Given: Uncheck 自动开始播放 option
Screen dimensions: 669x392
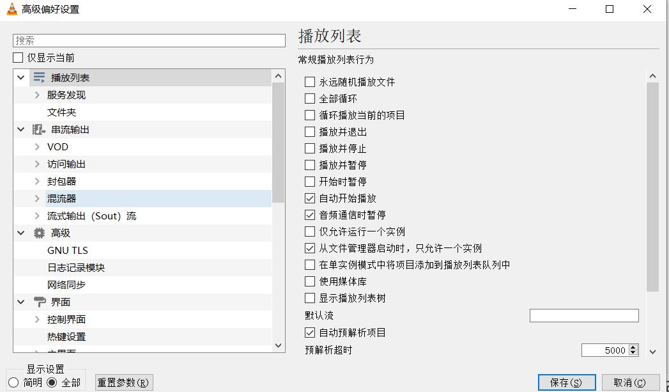Looking at the screenshot, I should pos(310,198).
